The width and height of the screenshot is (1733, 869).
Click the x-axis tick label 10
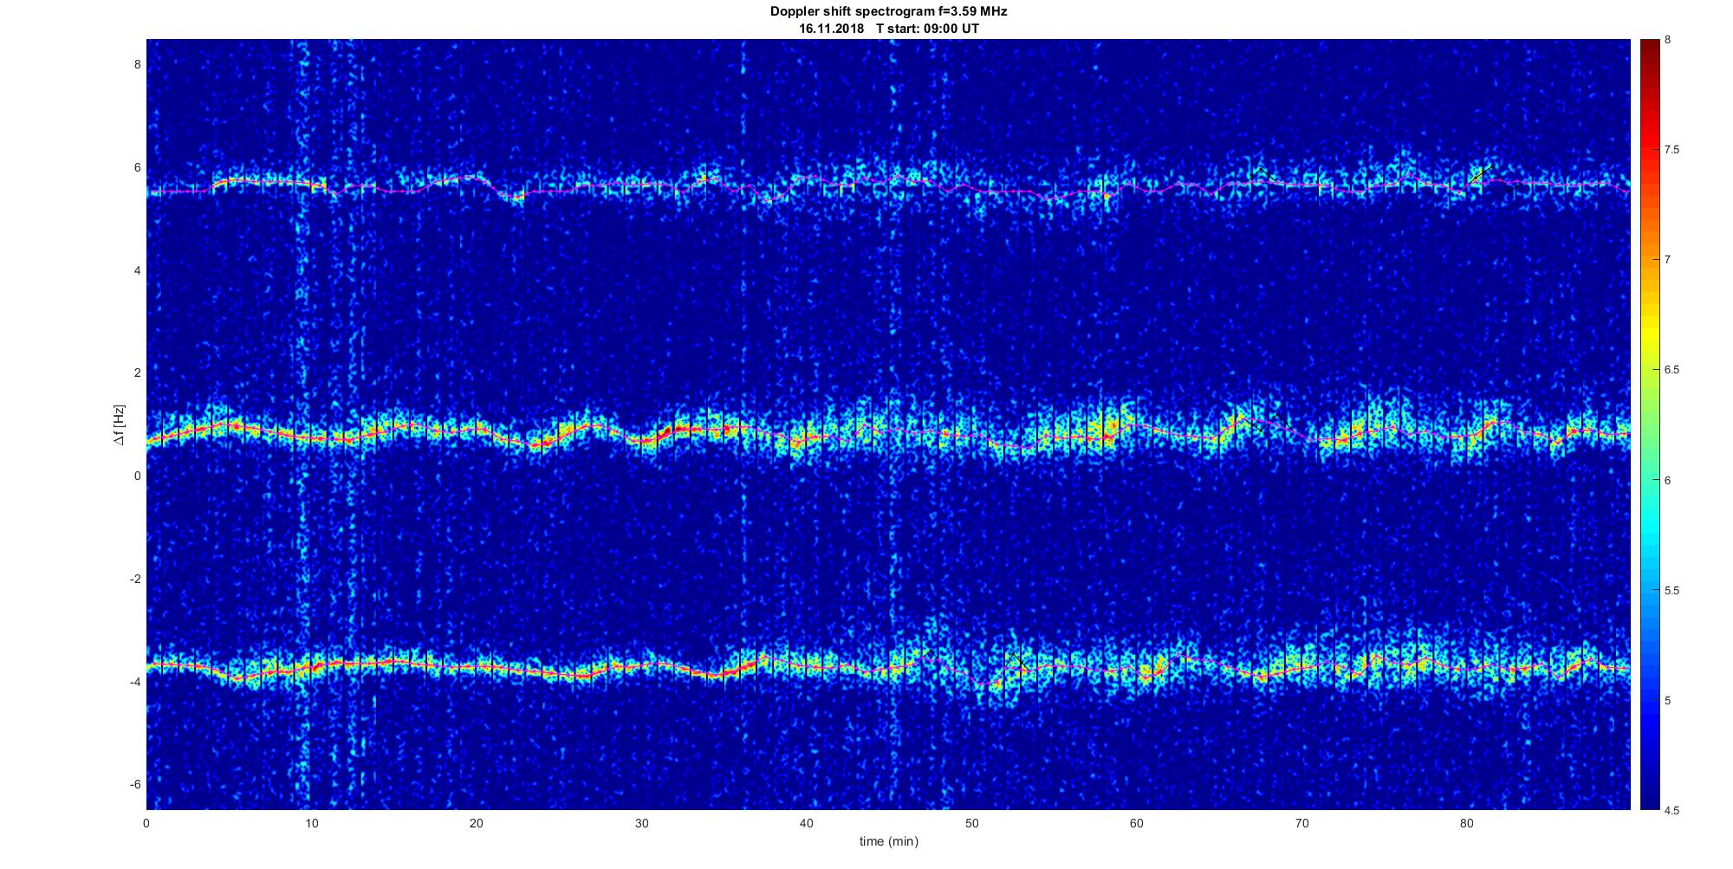click(311, 823)
